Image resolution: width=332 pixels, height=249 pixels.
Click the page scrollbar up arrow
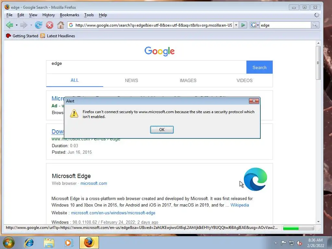coord(318,43)
